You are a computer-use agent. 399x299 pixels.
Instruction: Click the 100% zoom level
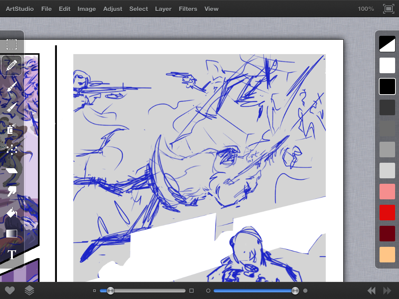365,9
